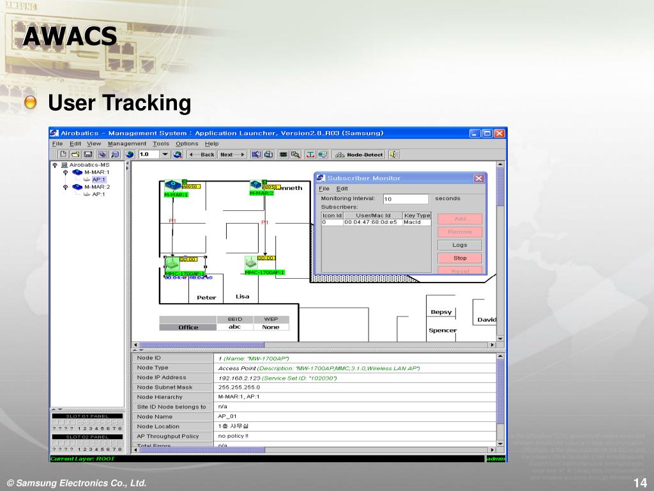This screenshot has width=654, height=491.
Task: Click the Subscriber Monitor title bar icon
Action: coord(321,178)
